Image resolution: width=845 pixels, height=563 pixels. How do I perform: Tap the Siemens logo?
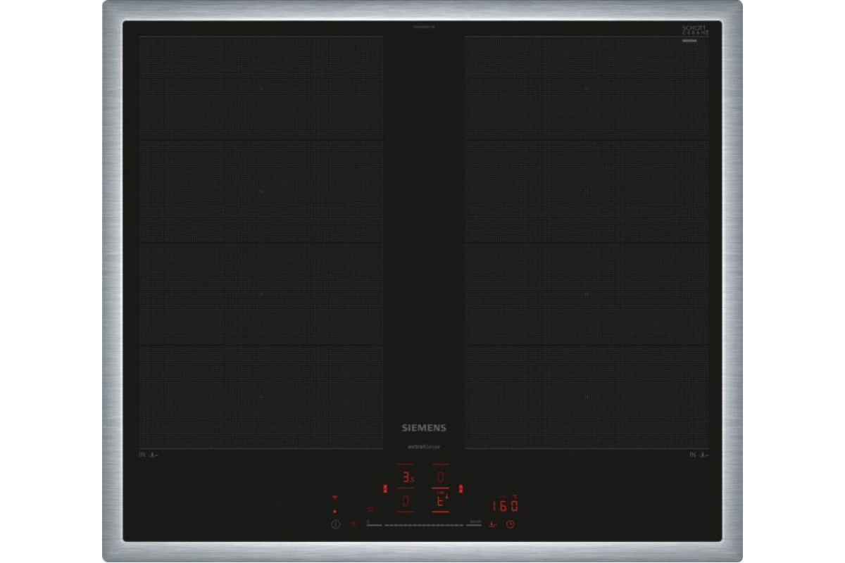(424, 427)
